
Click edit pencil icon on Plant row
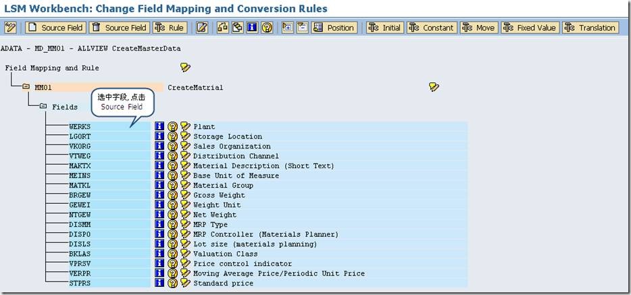point(185,127)
